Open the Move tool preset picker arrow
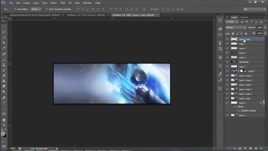 pyautogui.click(x=10, y=9)
